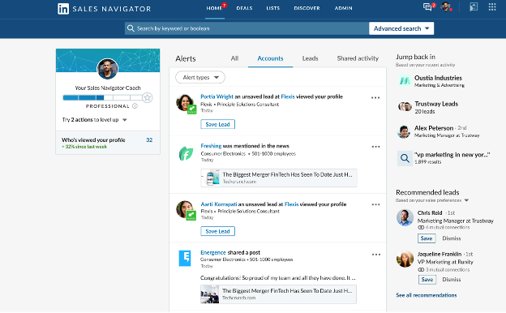Open Aarti Korrapati's name link
Viewport: 506px width, 313px height.
pos(219,204)
